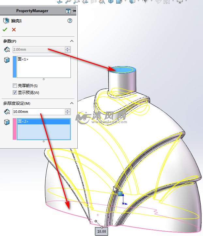Click the faces-to-remove cube icon under 参数
This screenshot has height=236, width=203.
(7, 60)
